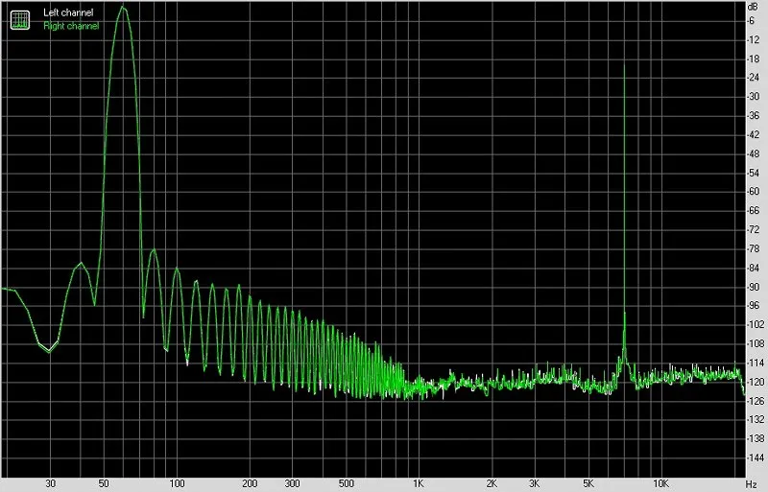
Task: Click the -132 dB scale label
Action: (756, 419)
